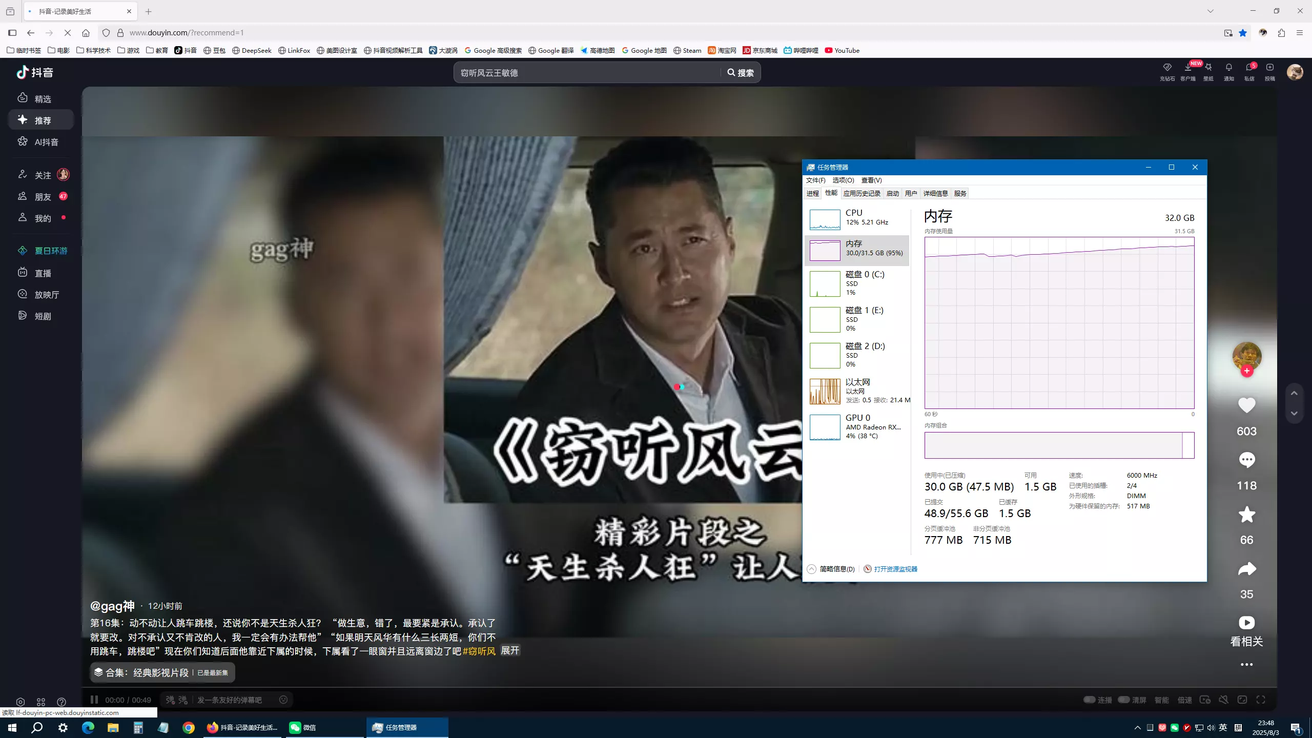Open the 倍速 playback speed selector
The width and height of the screenshot is (1312, 738).
(1184, 699)
